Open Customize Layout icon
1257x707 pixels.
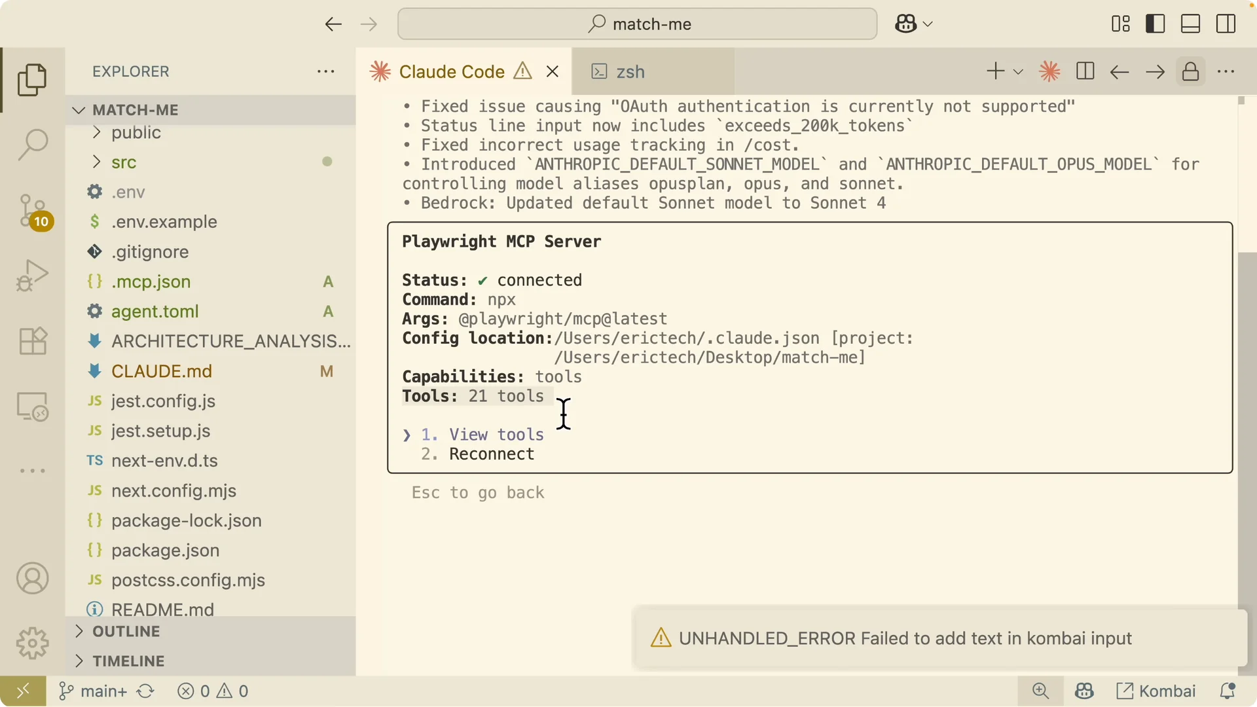(x=1121, y=24)
